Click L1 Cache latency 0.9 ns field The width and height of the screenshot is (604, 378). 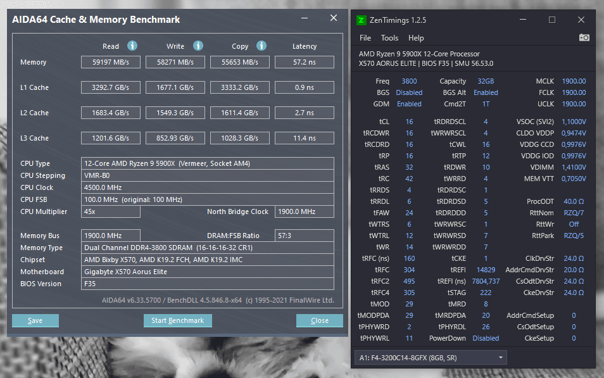coord(305,87)
